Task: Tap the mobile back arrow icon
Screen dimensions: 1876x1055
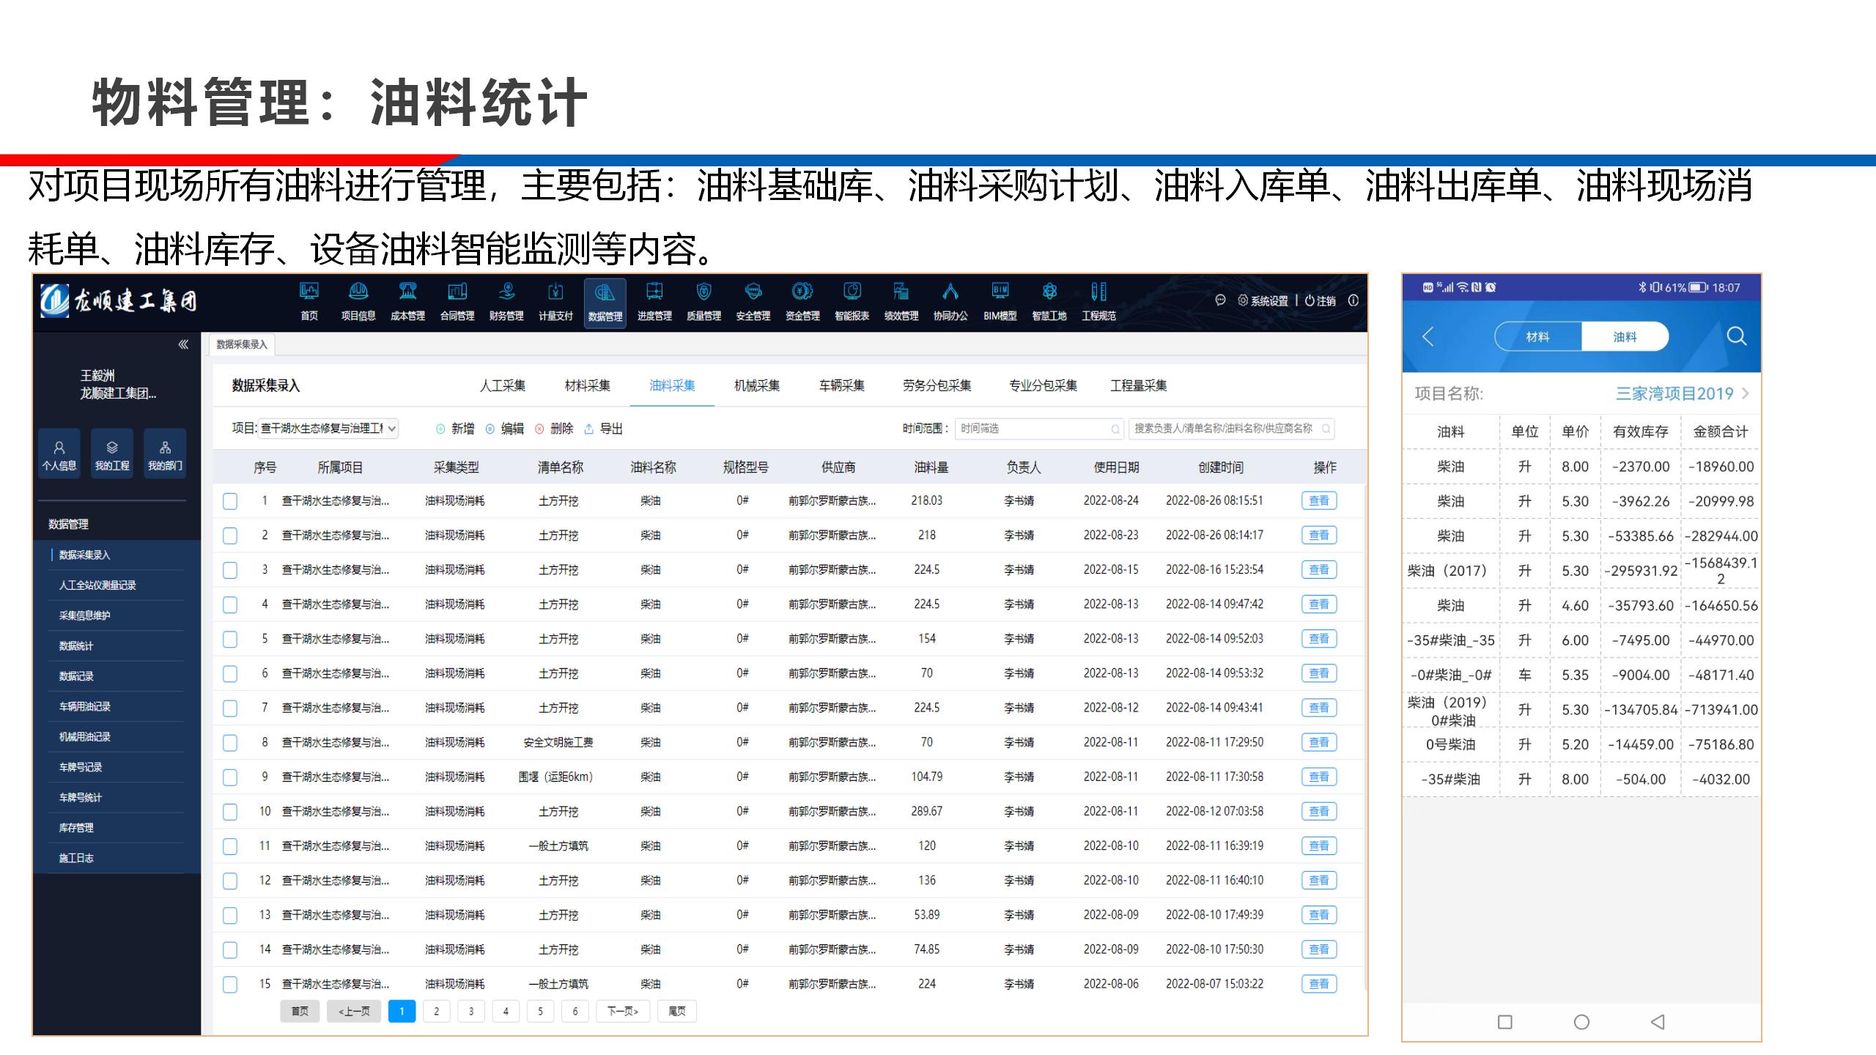Action: pos(1428,336)
